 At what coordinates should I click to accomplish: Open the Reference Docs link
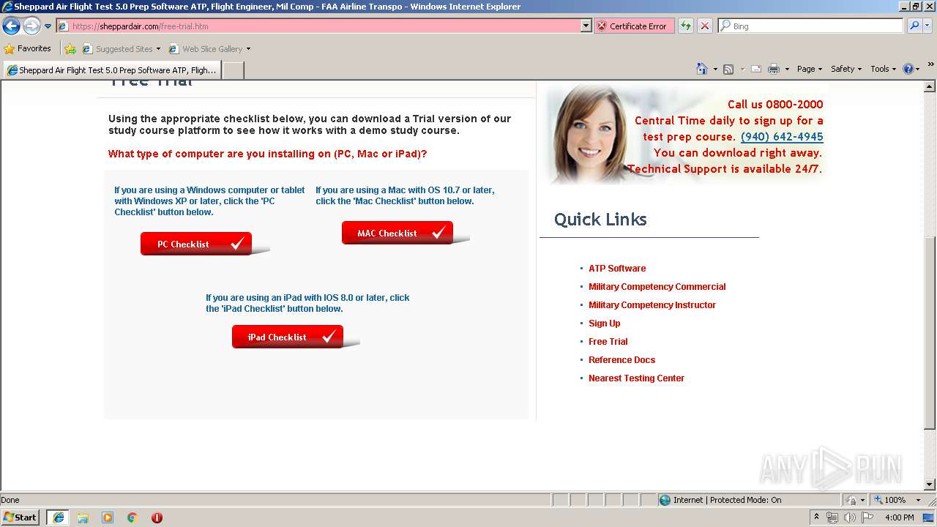pos(622,360)
